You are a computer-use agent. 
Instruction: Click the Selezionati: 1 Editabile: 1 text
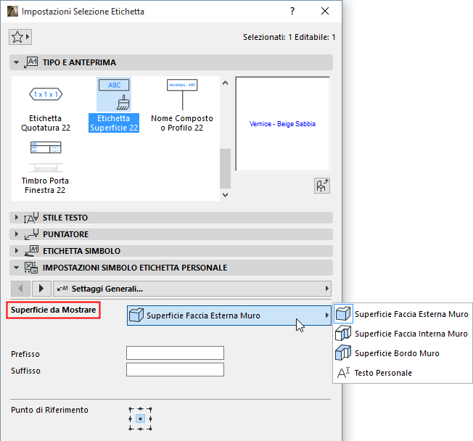pyautogui.click(x=289, y=37)
